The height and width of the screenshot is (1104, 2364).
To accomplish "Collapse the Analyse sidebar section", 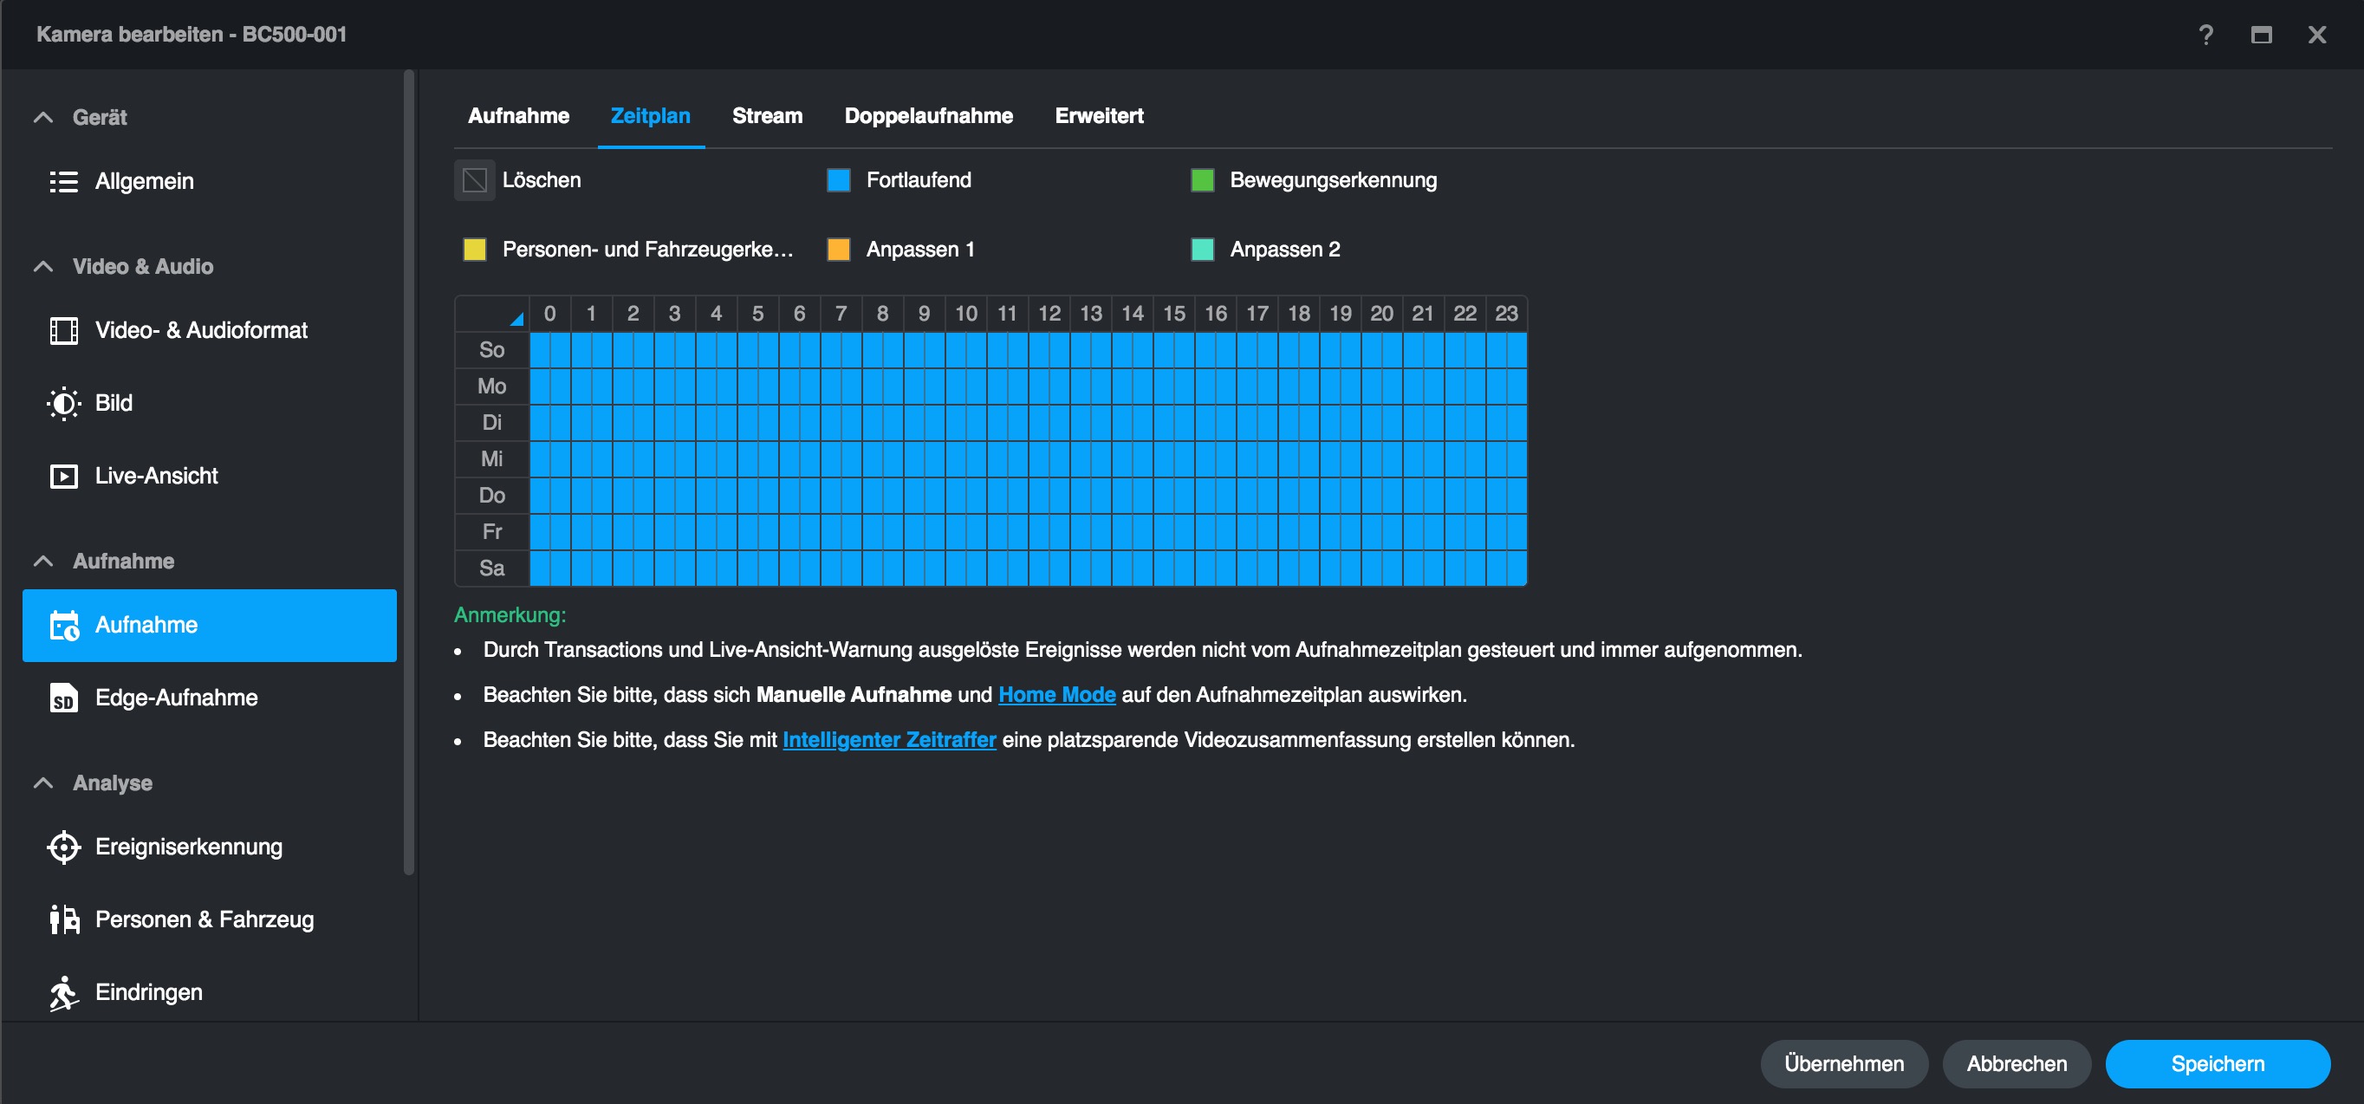I will [43, 783].
